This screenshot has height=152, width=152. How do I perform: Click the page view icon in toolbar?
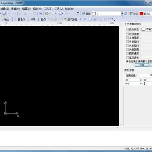coord(60,14)
